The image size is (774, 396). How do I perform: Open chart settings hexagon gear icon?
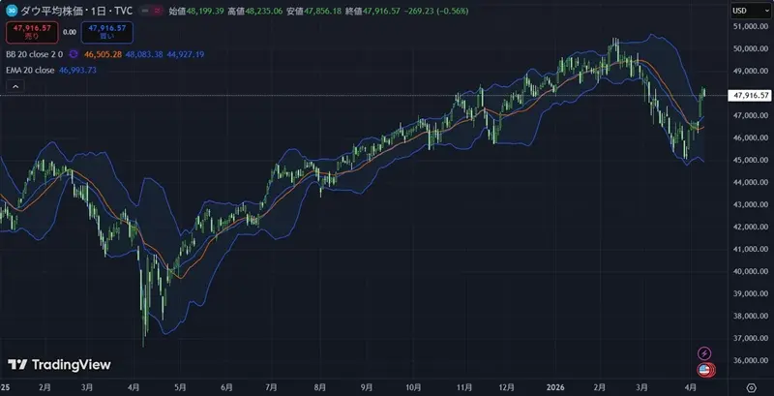coord(751,386)
